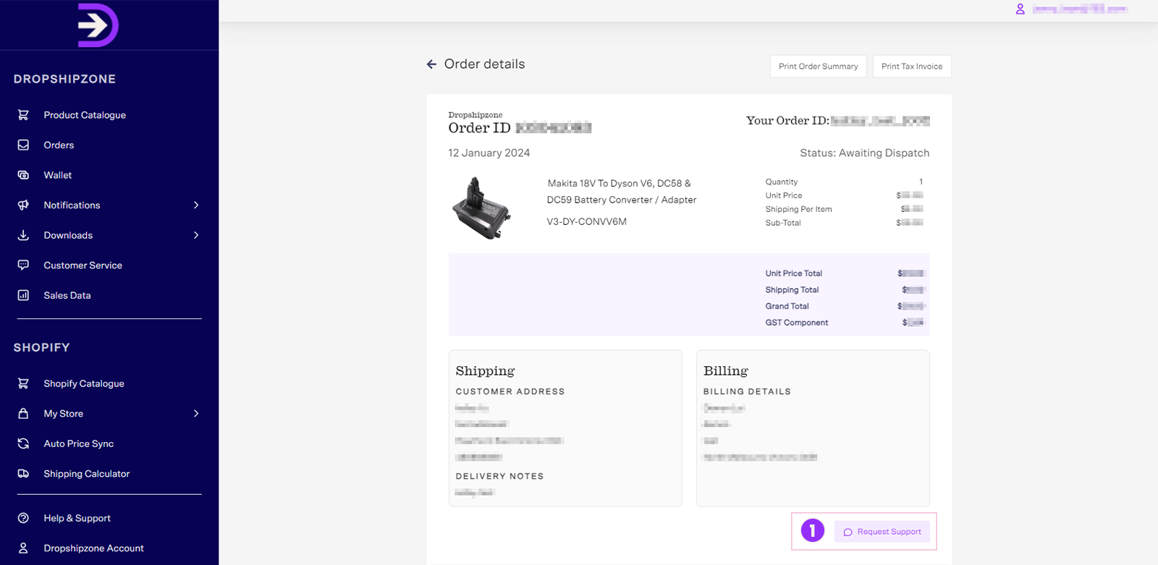Click the Your Order ID label
The image size is (1158, 565).
coord(788,121)
